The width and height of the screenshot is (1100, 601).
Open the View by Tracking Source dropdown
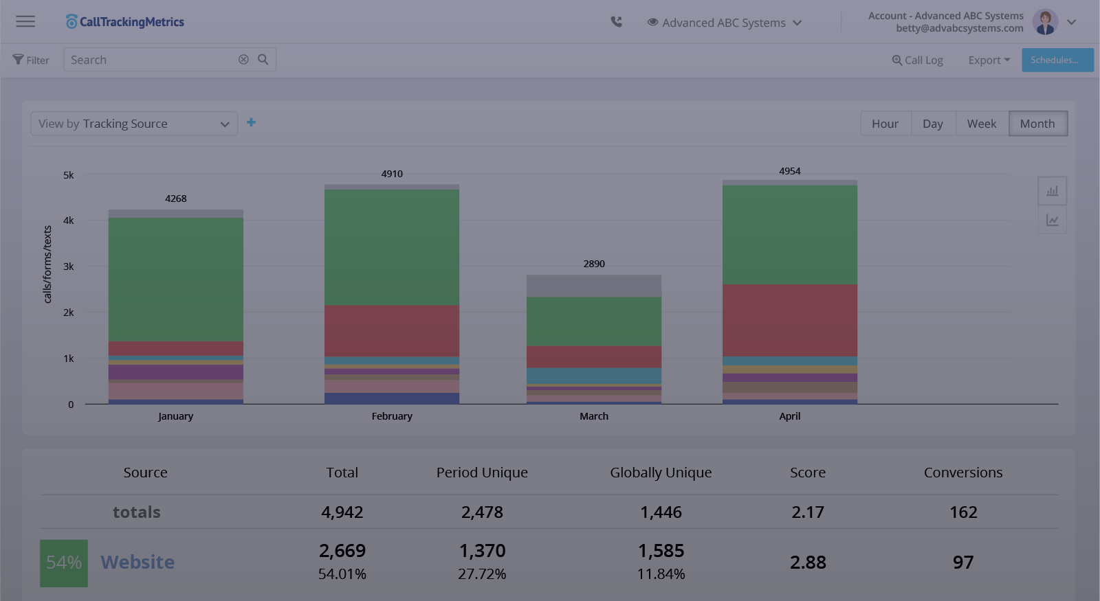click(134, 124)
